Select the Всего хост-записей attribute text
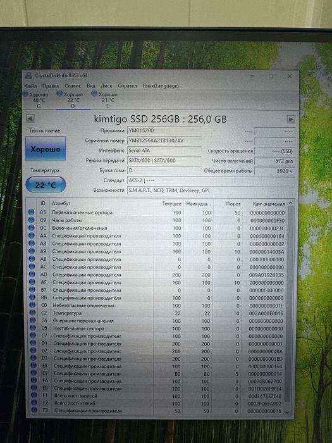The height and width of the screenshot is (443, 332). click(x=76, y=396)
